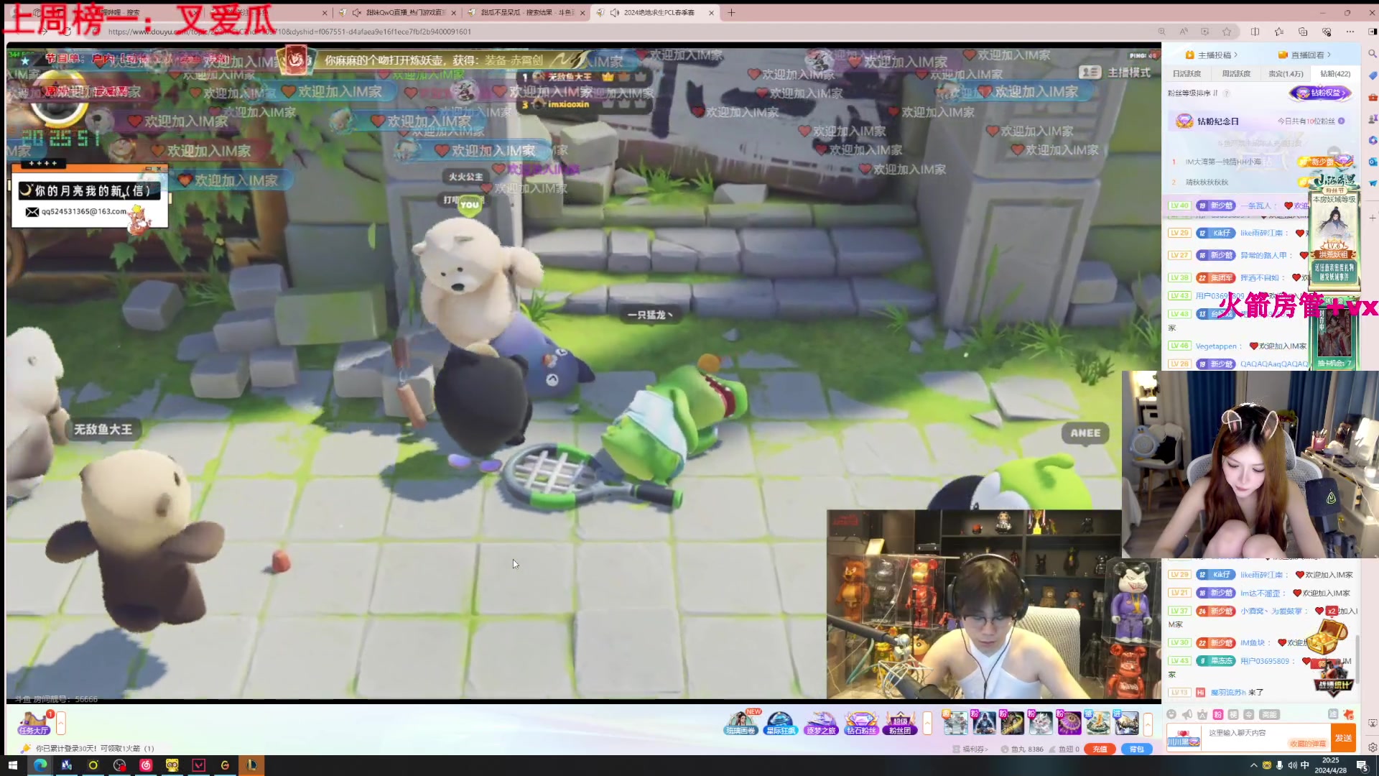Open Microsoft Edge in the taskbar
This screenshot has height=776, width=1379.
[x=40, y=765]
